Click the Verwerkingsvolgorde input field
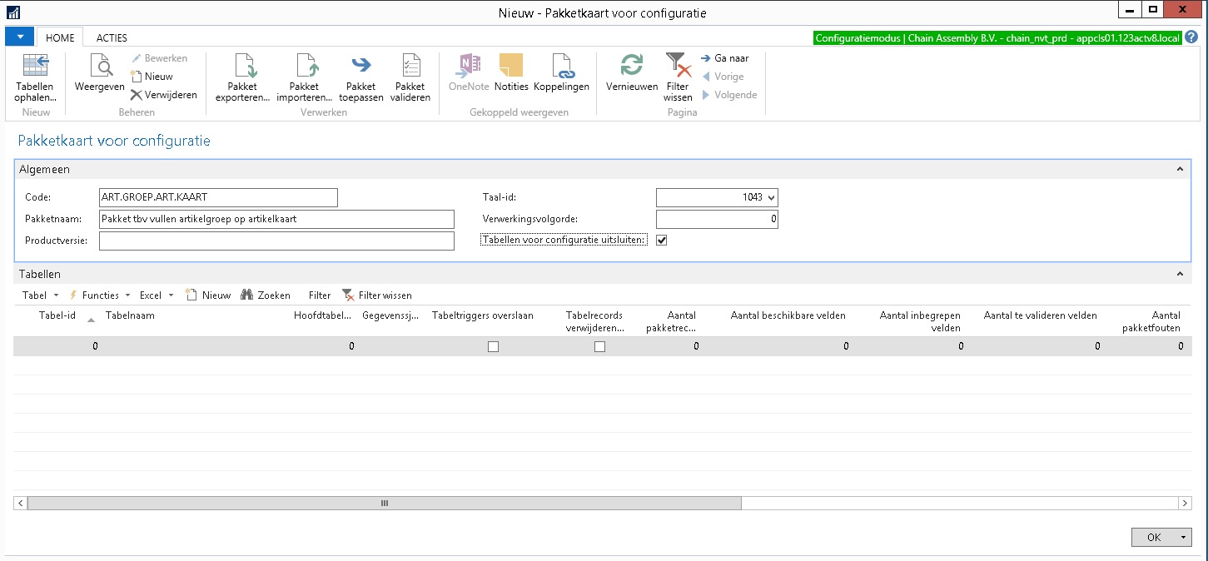1208x561 pixels. click(x=717, y=219)
